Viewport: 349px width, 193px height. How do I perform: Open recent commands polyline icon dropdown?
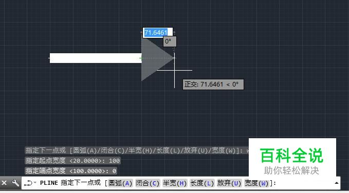tap(30, 183)
